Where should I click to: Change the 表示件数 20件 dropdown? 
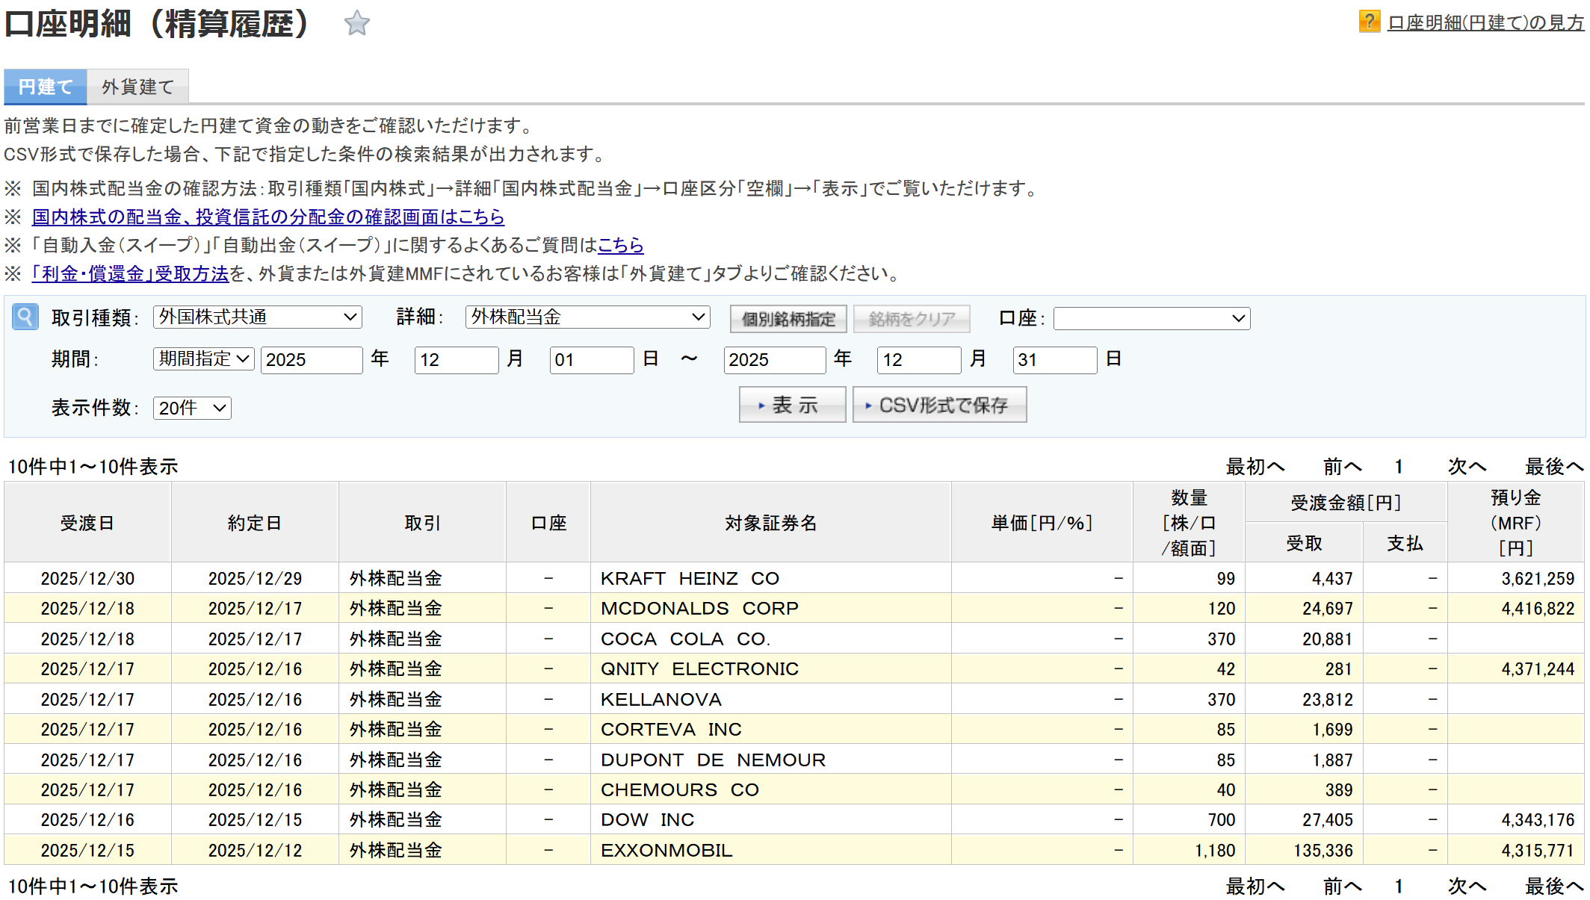pos(192,408)
